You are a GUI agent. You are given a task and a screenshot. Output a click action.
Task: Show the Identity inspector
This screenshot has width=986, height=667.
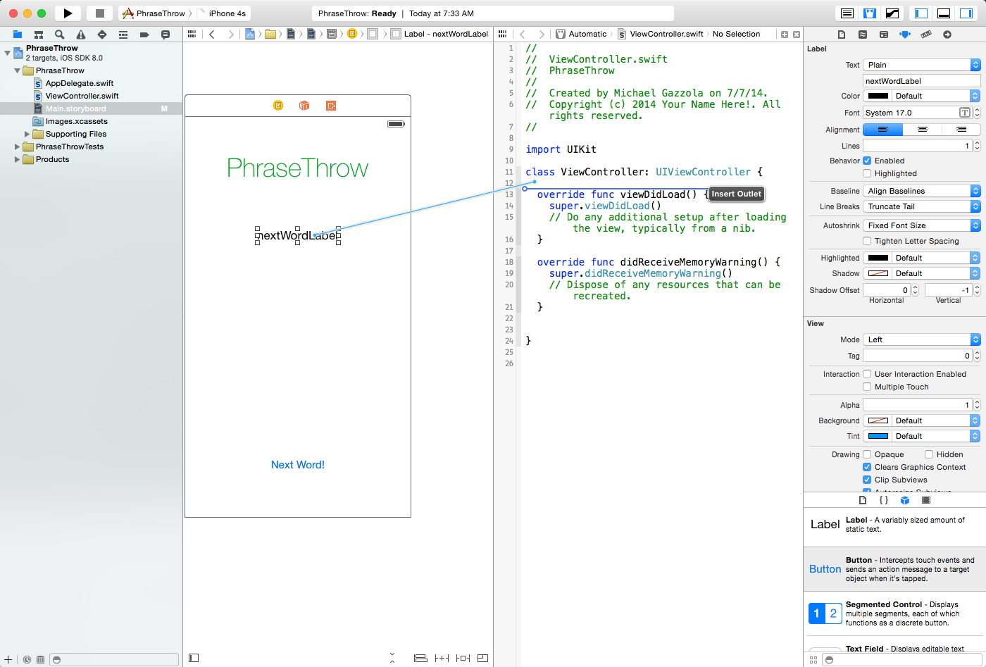click(x=884, y=35)
